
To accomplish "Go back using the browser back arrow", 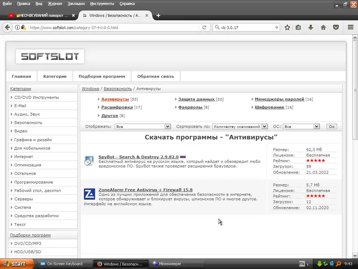I will click(x=7, y=27).
